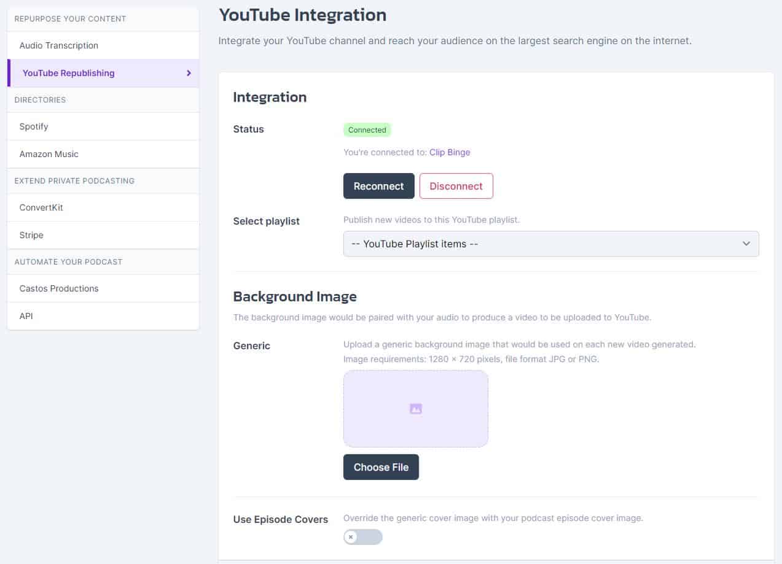Open the Clip Binge channel link
This screenshot has width=782, height=564.
point(450,152)
